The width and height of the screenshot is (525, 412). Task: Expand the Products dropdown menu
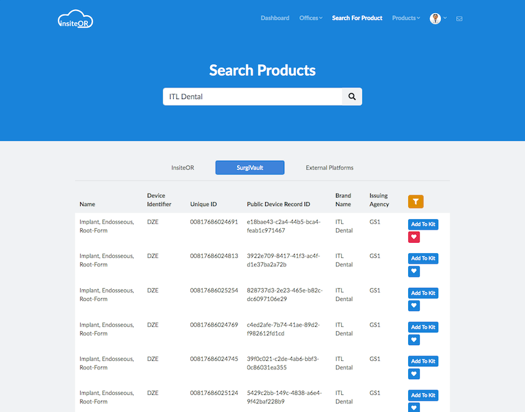tap(406, 18)
